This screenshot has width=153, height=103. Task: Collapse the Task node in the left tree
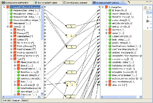11,59
